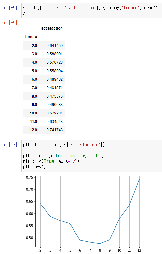Click x-axis tick label 5 on chart
This screenshot has width=162, height=254.
coord(70,250)
